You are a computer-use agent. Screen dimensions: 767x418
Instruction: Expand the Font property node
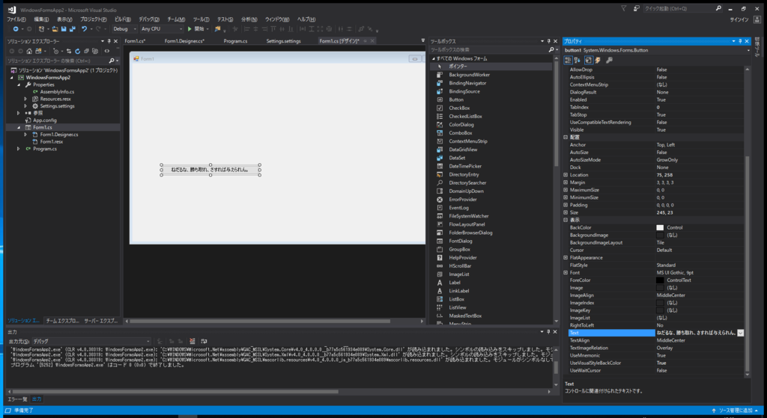click(x=566, y=272)
